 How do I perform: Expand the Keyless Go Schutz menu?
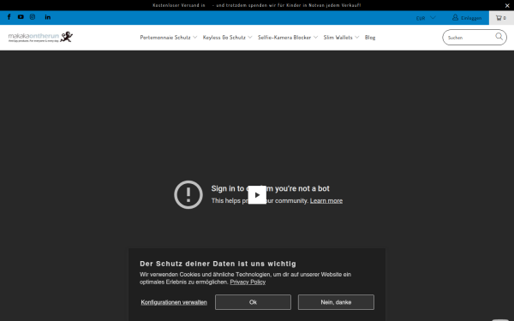[227, 38]
